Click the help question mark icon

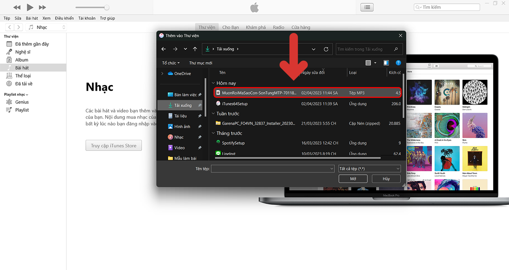[x=398, y=63]
